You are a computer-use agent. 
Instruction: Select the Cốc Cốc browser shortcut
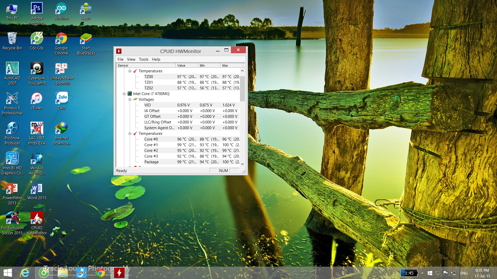click(37, 41)
